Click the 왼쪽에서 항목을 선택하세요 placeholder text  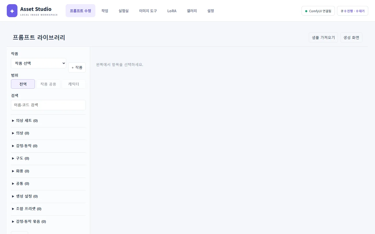120,64
